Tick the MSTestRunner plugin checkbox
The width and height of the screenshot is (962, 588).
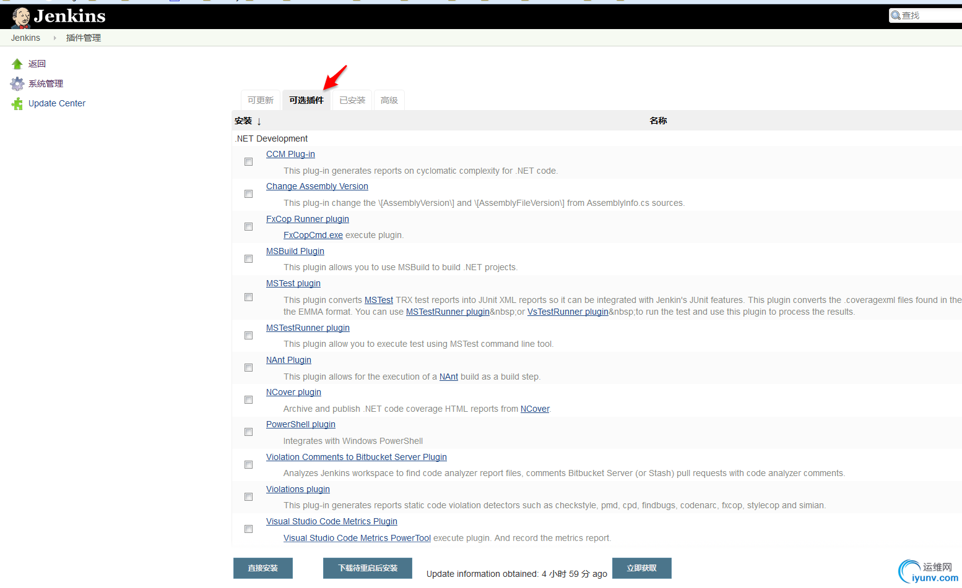[248, 336]
